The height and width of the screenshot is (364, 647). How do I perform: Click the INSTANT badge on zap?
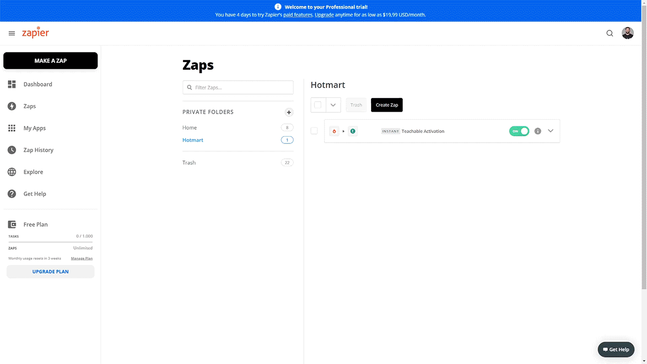pyautogui.click(x=390, y=131)
